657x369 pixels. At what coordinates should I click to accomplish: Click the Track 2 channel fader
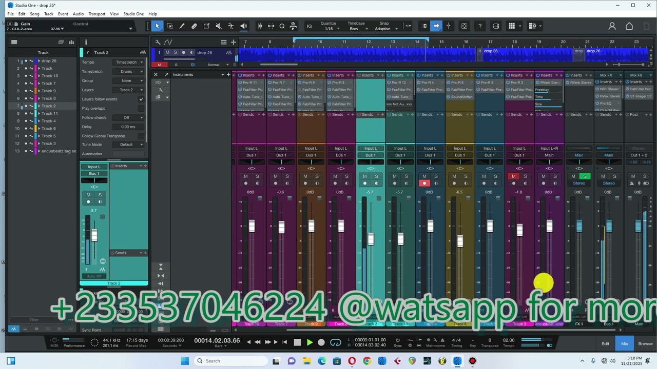(371, 239)
